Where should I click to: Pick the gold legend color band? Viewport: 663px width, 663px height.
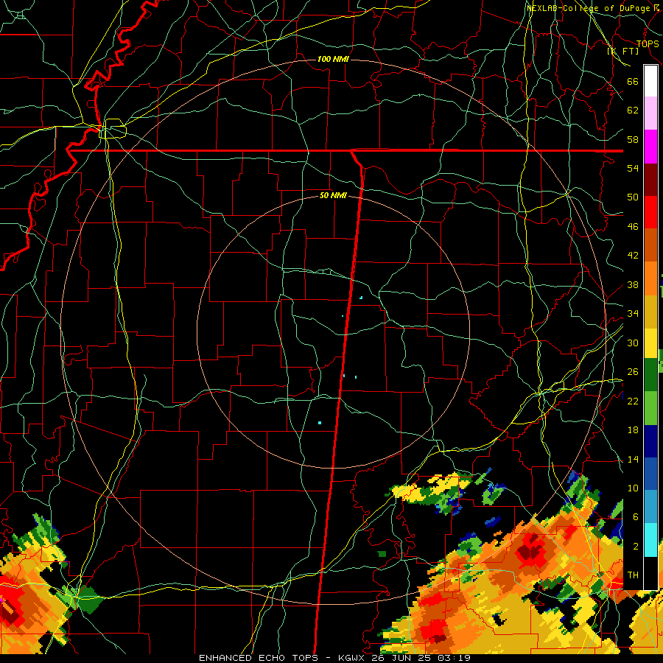click(x=650, y=312)
